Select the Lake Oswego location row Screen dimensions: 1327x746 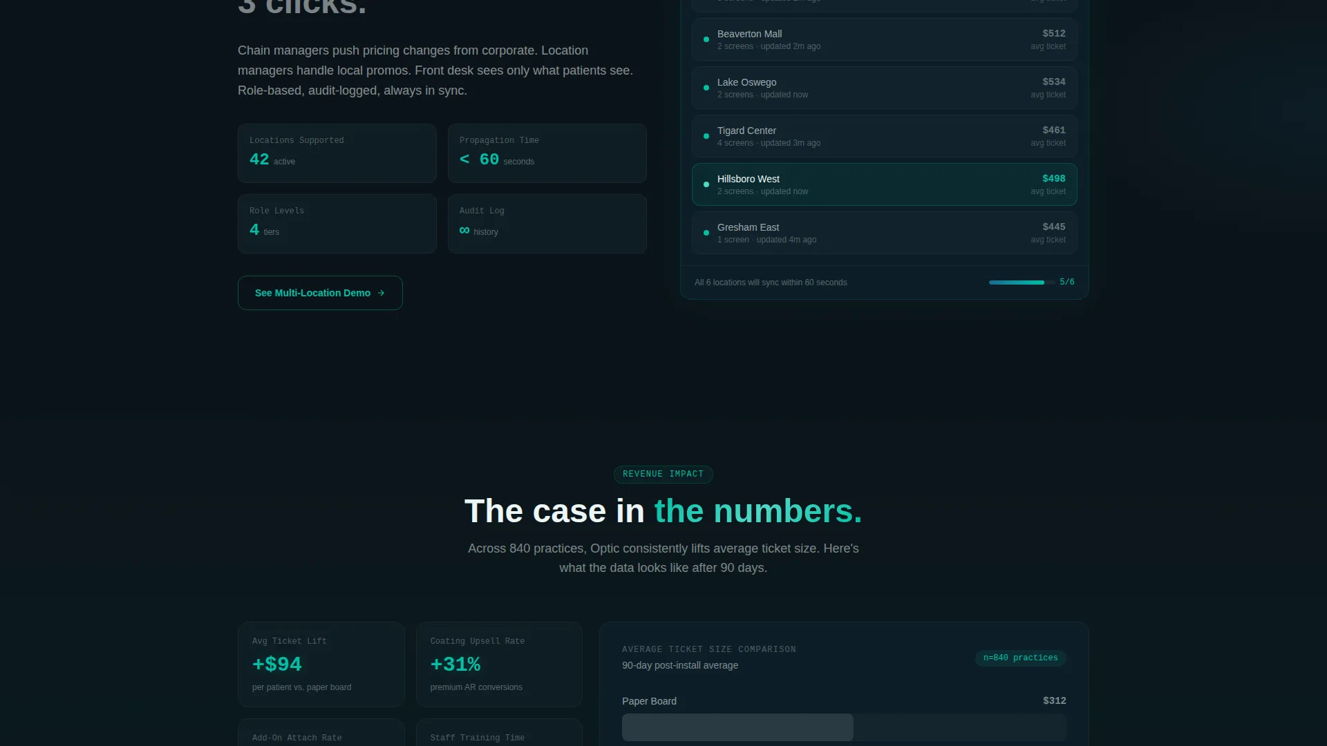[884, 88]
